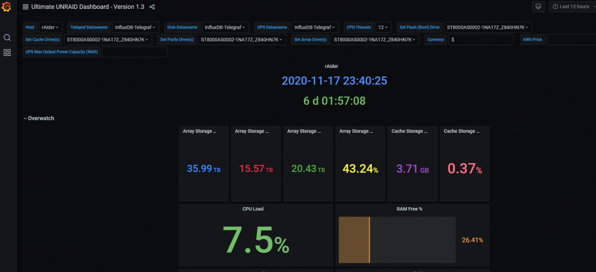Image resolution: width=596 pixels, height=272 pixels.
Task: Open the Grafana home logo
Action: (7, 7)
